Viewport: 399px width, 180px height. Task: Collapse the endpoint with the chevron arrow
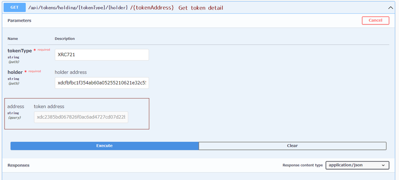[390, 8]
